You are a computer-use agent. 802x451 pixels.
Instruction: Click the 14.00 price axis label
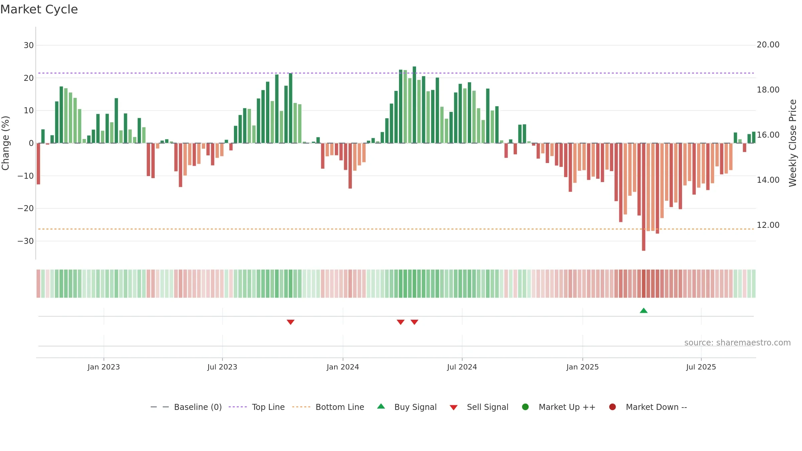coord(768,180)
